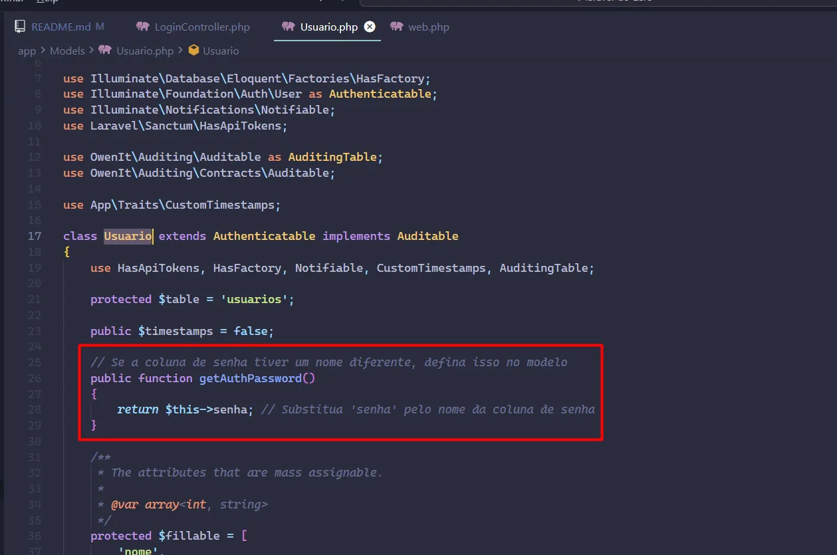Click the command palette search bar
The height and width of the screenshot is (555, 837).
(598, 1)
